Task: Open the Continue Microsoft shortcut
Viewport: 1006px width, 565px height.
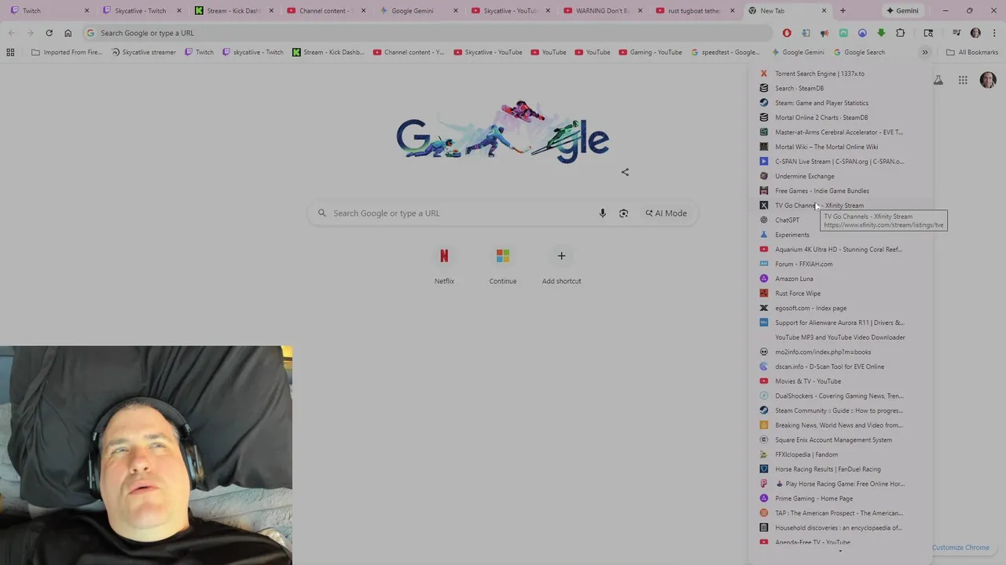Action: tap(503, 265)
